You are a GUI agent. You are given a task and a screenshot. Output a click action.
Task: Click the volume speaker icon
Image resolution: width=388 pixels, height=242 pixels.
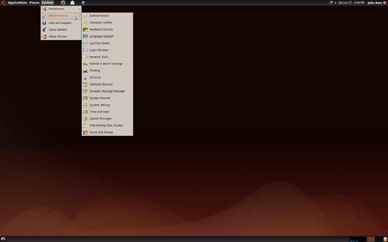pos(336,3)
